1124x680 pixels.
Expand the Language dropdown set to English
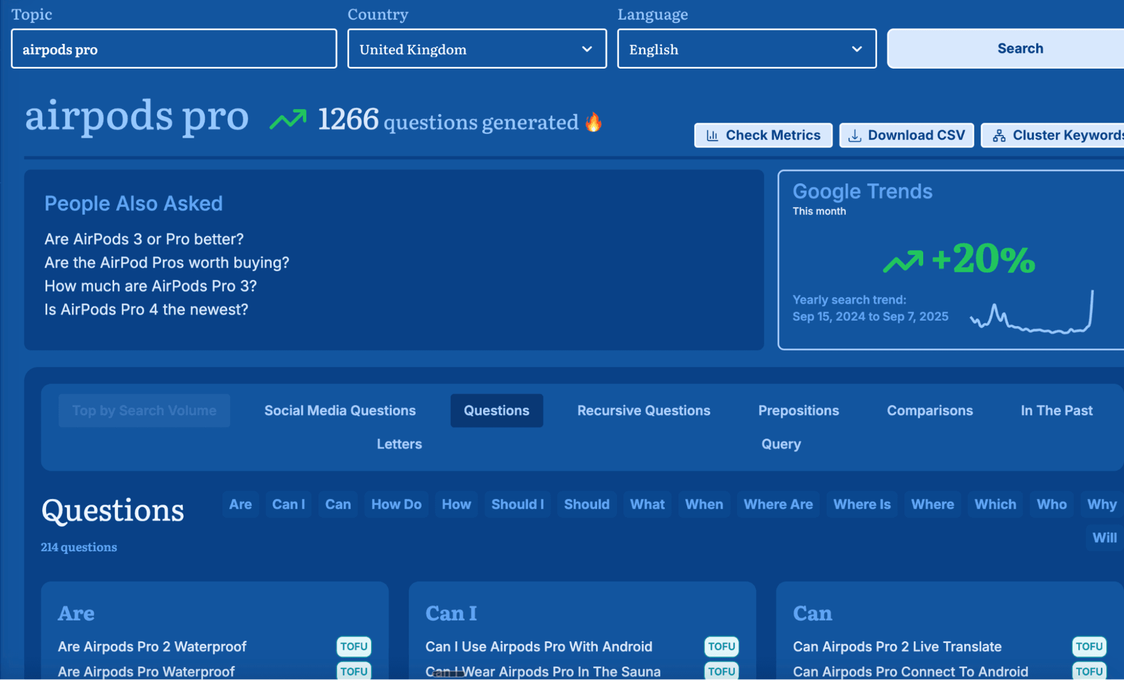[x=746, y=49]
